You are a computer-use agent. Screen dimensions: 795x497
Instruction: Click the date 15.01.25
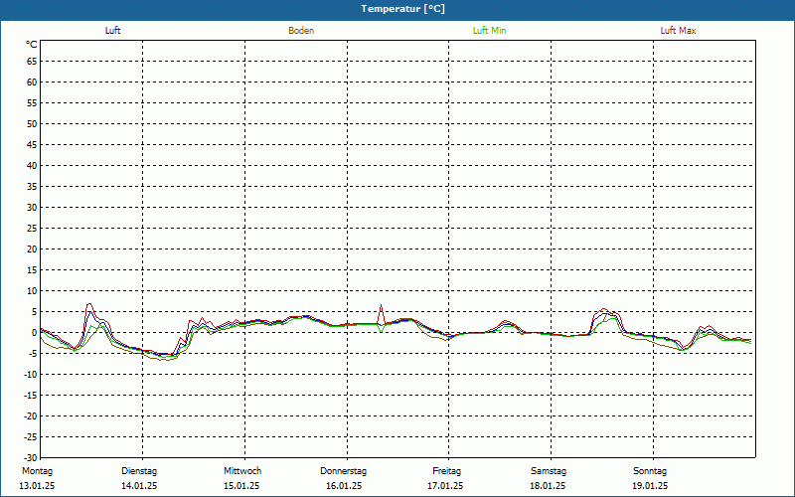point(241,486)
